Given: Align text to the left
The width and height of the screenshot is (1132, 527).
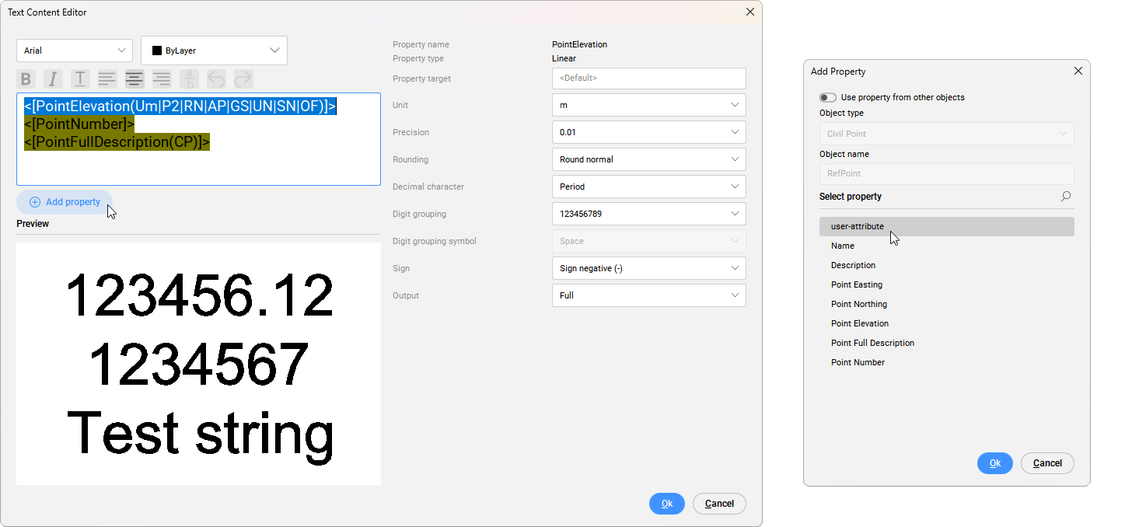Looking at the screenshot, I should pos(107,79).
